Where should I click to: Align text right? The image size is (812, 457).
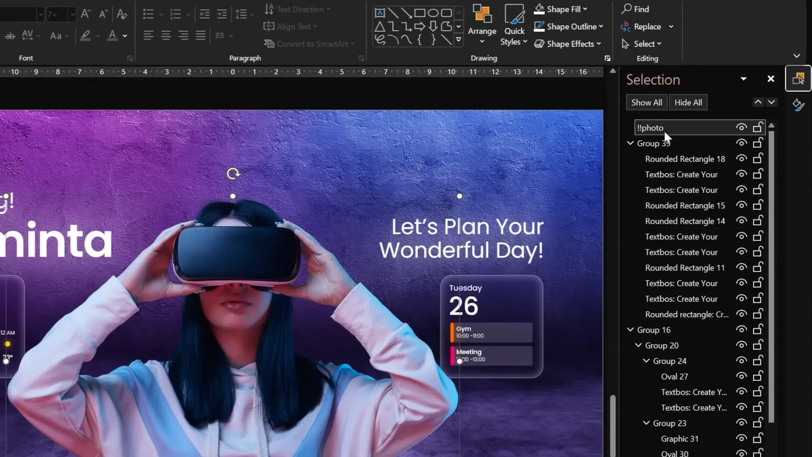pos(183,36)
